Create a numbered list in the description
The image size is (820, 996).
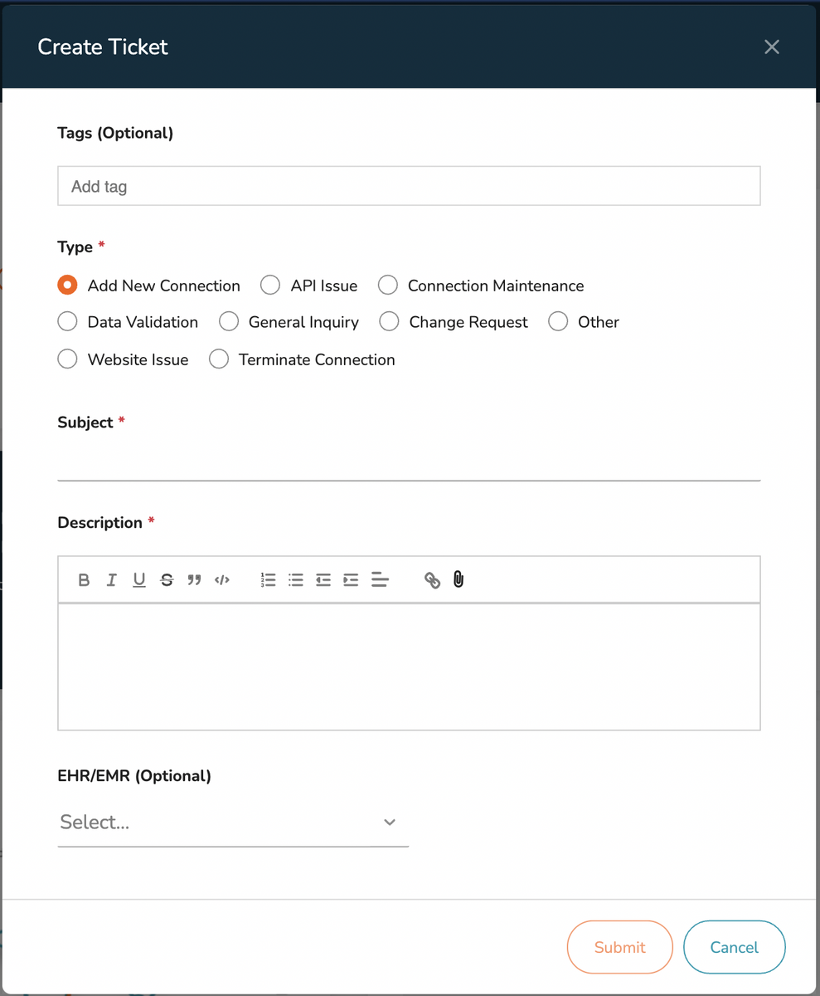tap(267, 579)
